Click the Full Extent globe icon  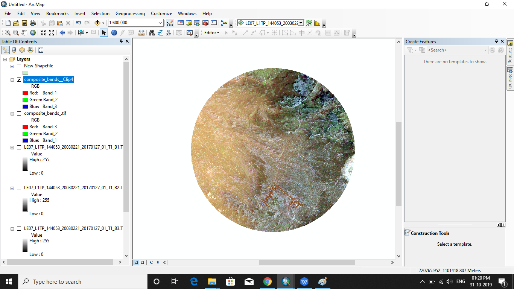pyautogui.click(x=33, y=33)
